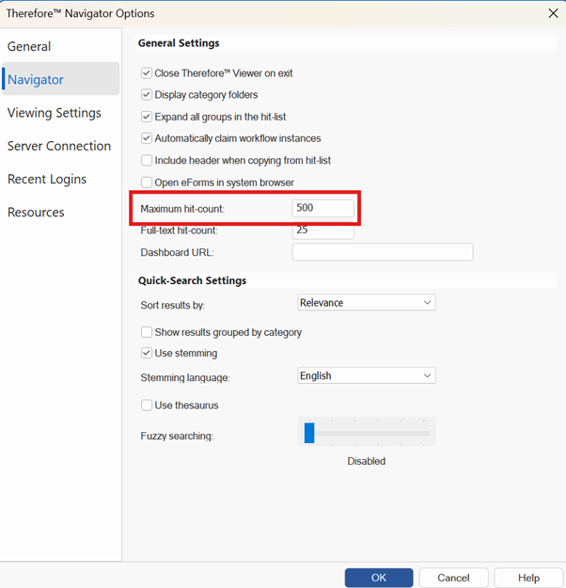566x588 pixels.
Task: Click the Full-text hit-count field
Action: (x=323, y=230)
